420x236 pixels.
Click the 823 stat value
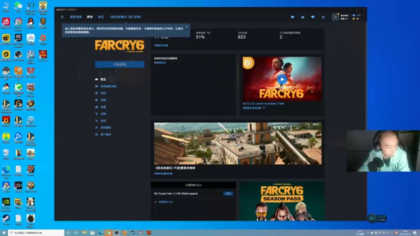241,37
